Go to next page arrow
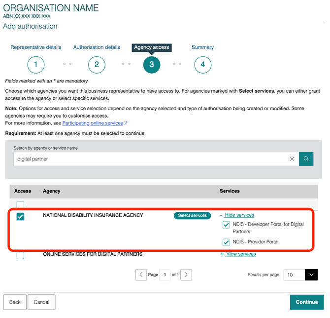This screenshot has width=330, height=318. point(186,275)
